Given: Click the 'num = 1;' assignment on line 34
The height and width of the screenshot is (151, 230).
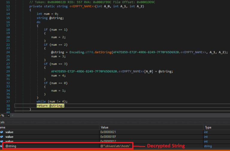Looking at the screenshot, I should (x=58, y=91).
